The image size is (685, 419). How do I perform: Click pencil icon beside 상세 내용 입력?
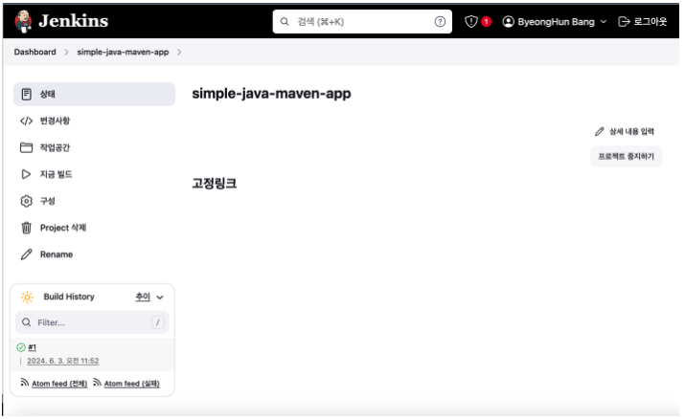tap(600, 131)
